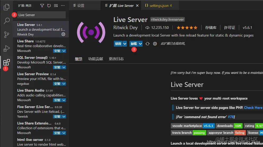Viewport: 263px width, 147px height.
Task: Open the 存储库 repository link
Action: click(211, 28)
